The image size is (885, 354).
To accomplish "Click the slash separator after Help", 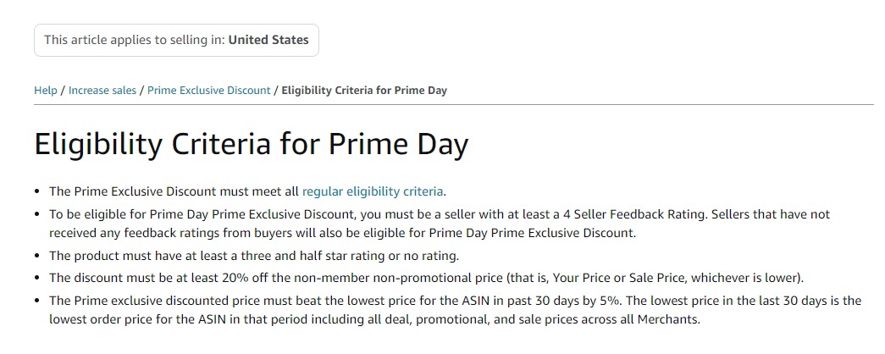I will 63,91.
